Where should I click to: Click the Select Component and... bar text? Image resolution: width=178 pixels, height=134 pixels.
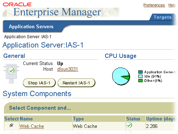point(40,108)
